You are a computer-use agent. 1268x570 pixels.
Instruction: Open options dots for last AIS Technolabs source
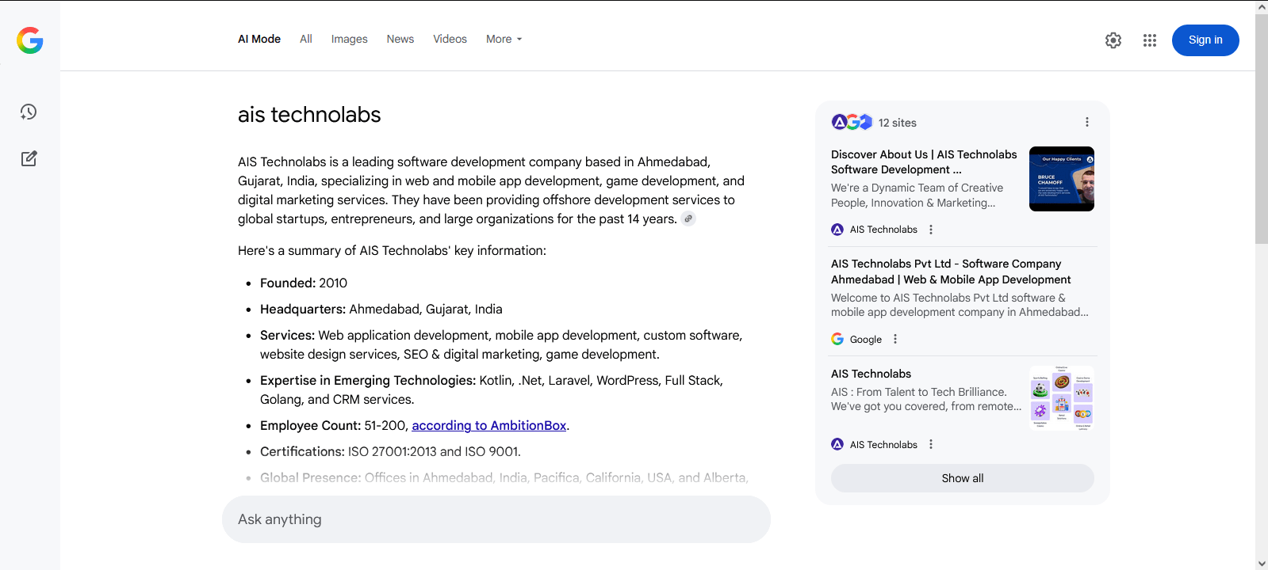pos(931,444)
